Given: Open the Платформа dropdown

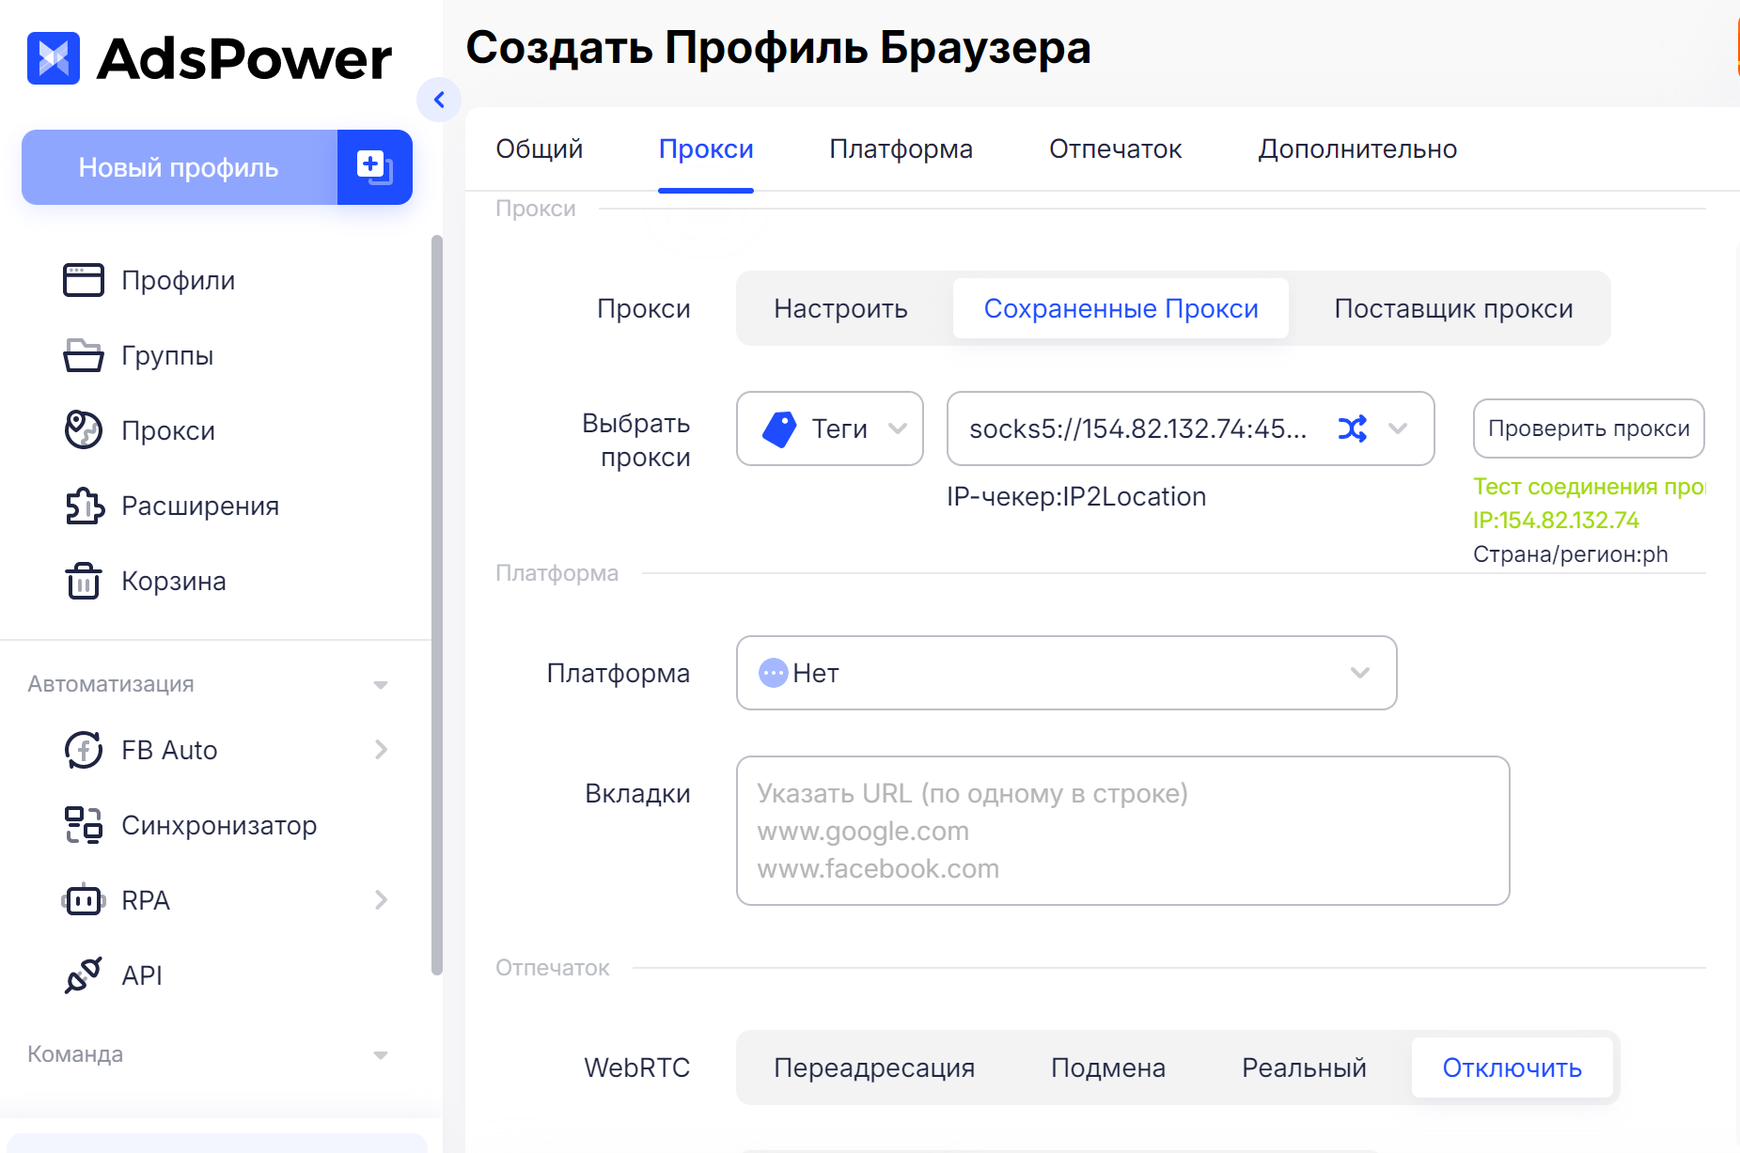Looking at the screenshot, I should tap(1066, 673).
